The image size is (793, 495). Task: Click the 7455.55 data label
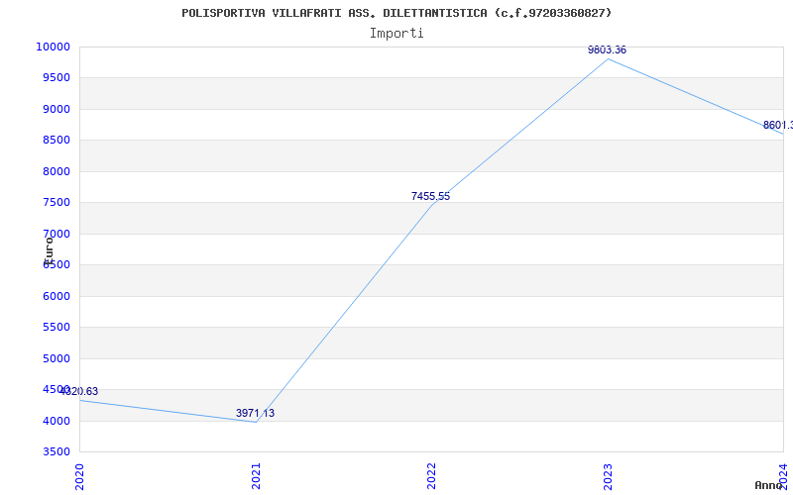[430, 196]
